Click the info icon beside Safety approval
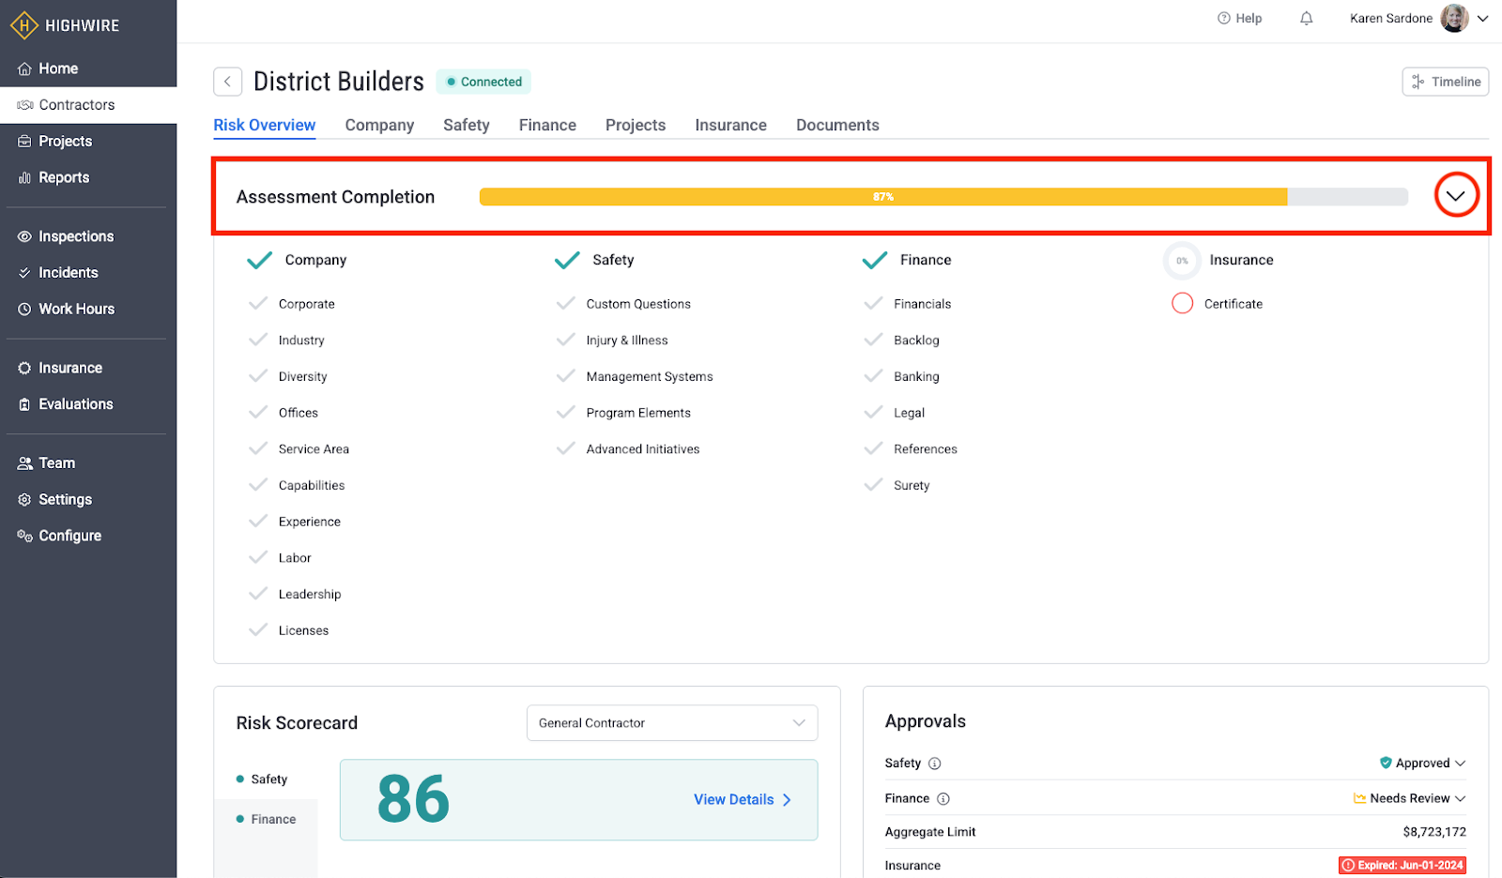Screen dimensions: 1502x878 point(935,764)
